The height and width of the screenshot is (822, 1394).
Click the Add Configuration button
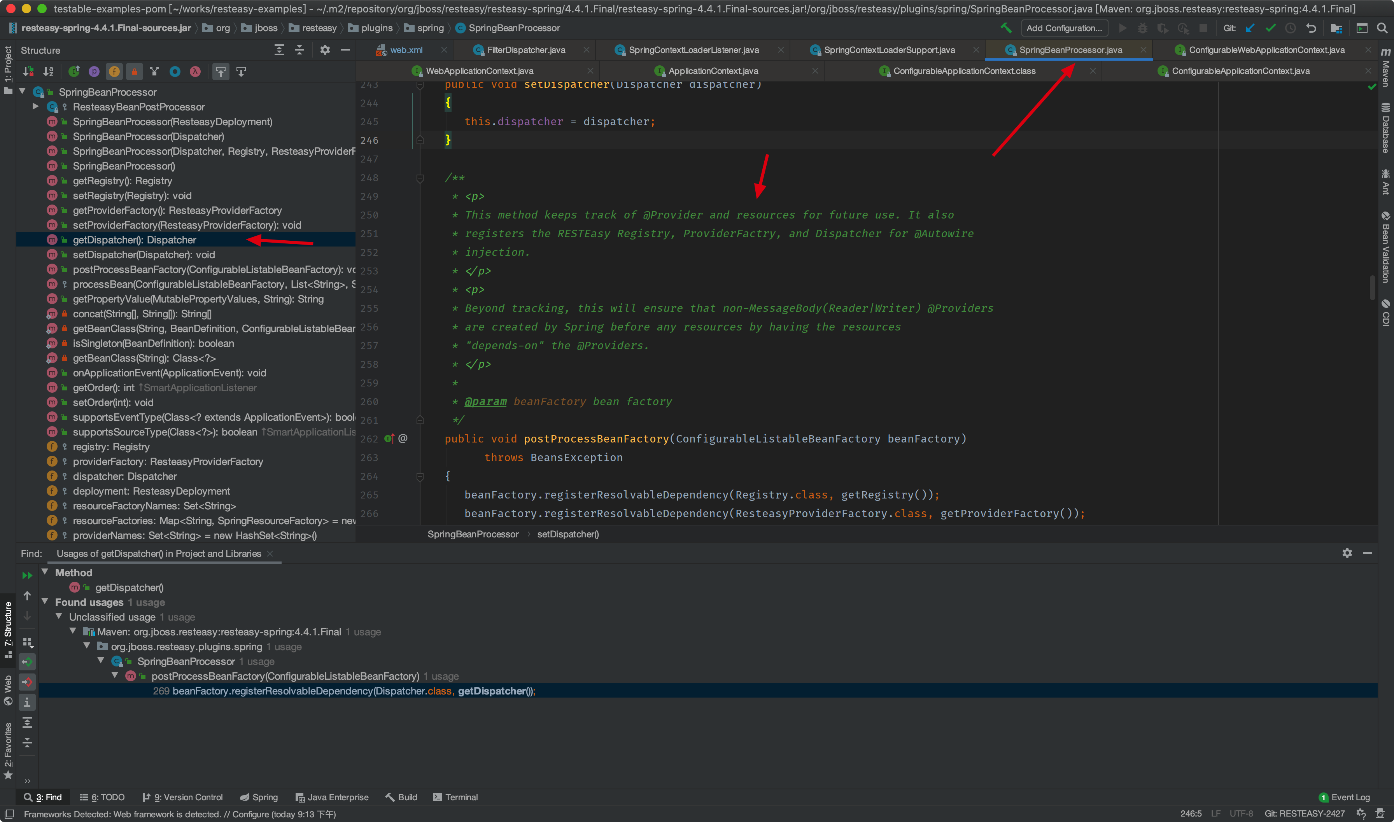1064,28
